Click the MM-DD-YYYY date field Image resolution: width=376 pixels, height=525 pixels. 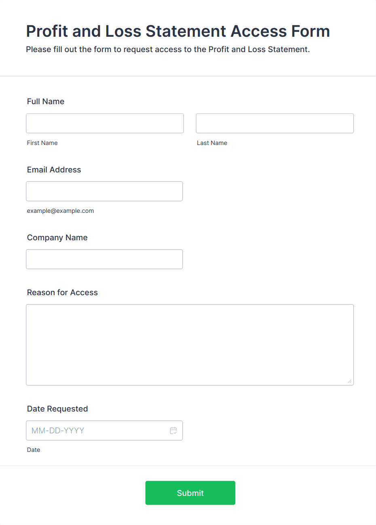(x=104, y=430)
